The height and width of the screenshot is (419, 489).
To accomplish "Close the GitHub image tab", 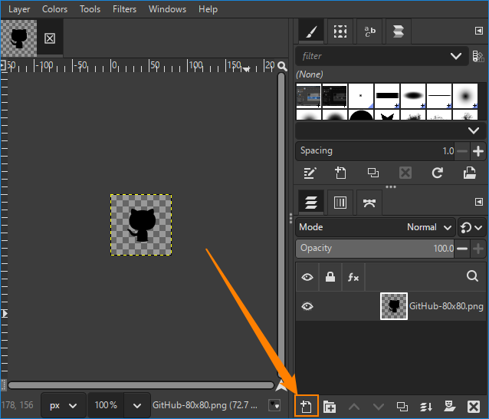I will 50,38.
